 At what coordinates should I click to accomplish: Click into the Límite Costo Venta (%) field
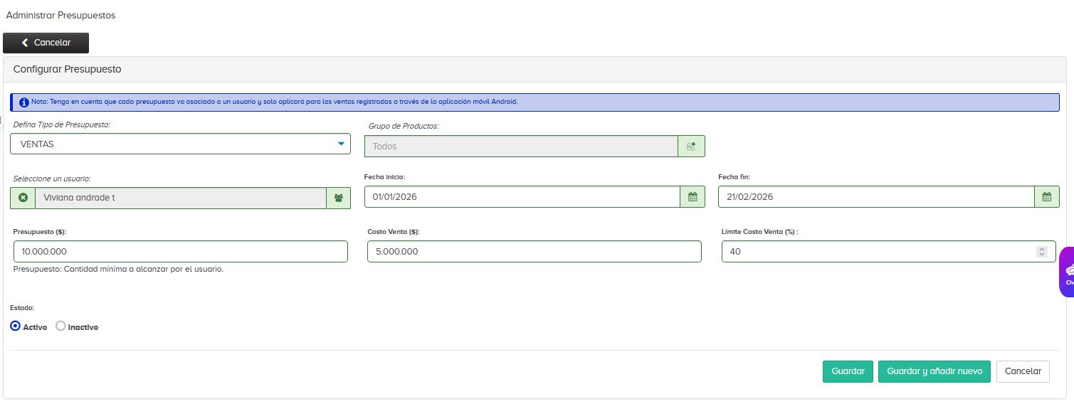point(875,252)
